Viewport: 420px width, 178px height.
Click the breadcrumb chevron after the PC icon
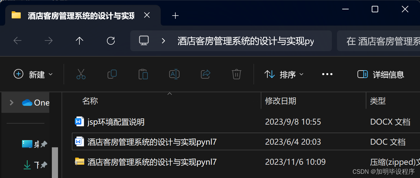[x=163, y=41]
